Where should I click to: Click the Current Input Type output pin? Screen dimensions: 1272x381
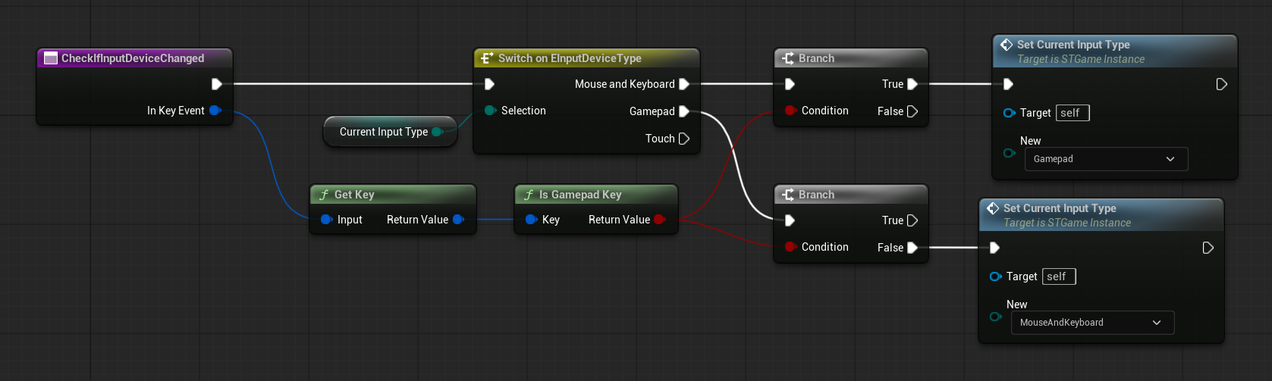[437, 132]
